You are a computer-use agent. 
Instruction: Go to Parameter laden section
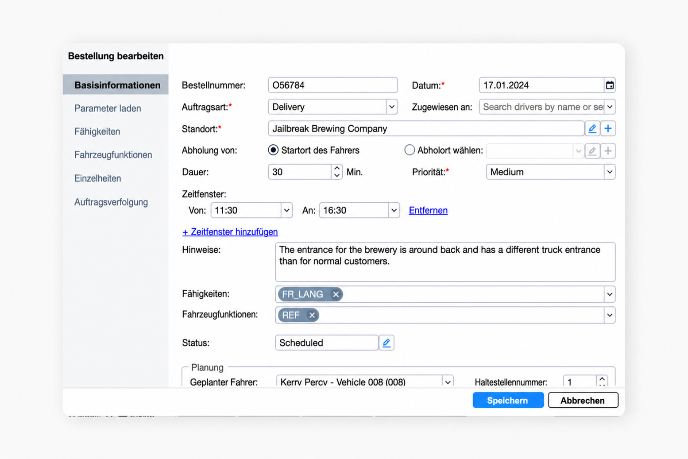pyautogui.click(x=108, y=108)
